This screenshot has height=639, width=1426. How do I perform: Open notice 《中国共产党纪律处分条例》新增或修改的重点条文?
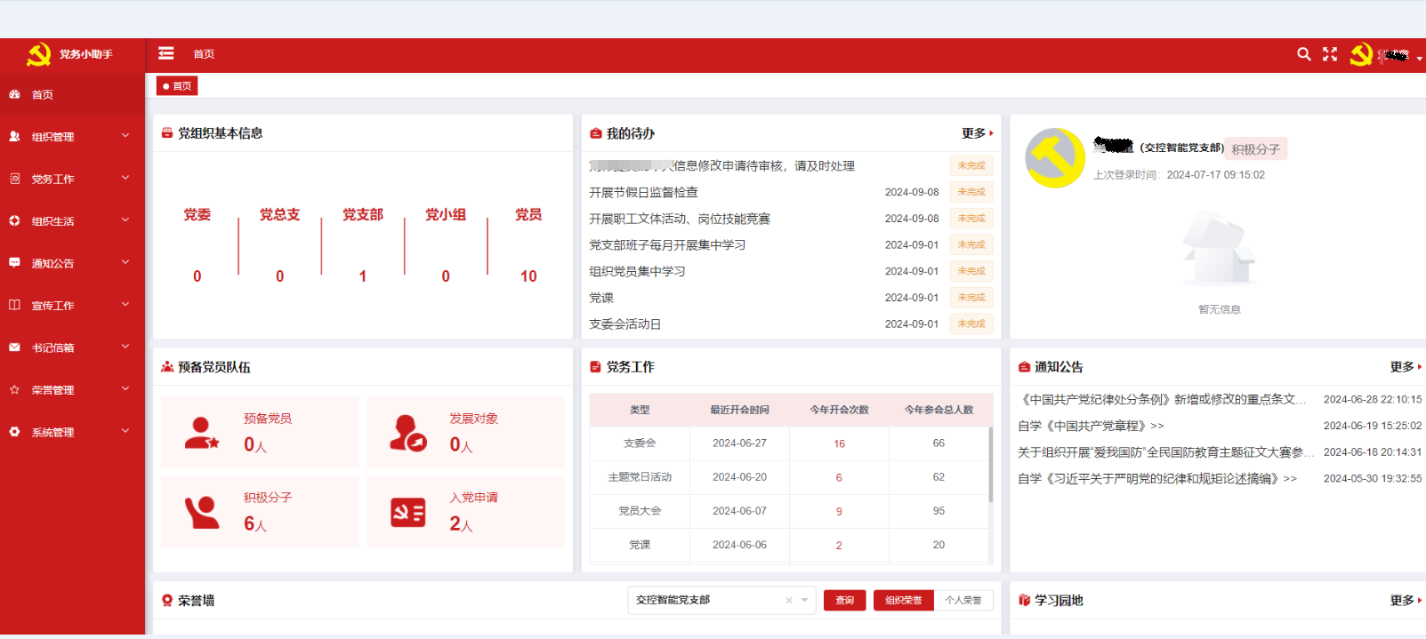(1163, 400)
